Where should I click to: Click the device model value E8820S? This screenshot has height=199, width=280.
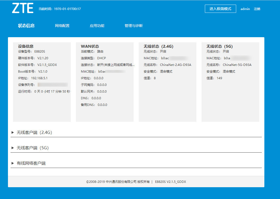(40, 52)
